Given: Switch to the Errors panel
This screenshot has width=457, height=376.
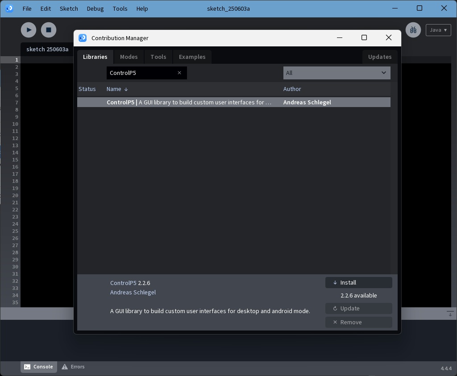Looking at the screenshot, I should click(73, 367).
